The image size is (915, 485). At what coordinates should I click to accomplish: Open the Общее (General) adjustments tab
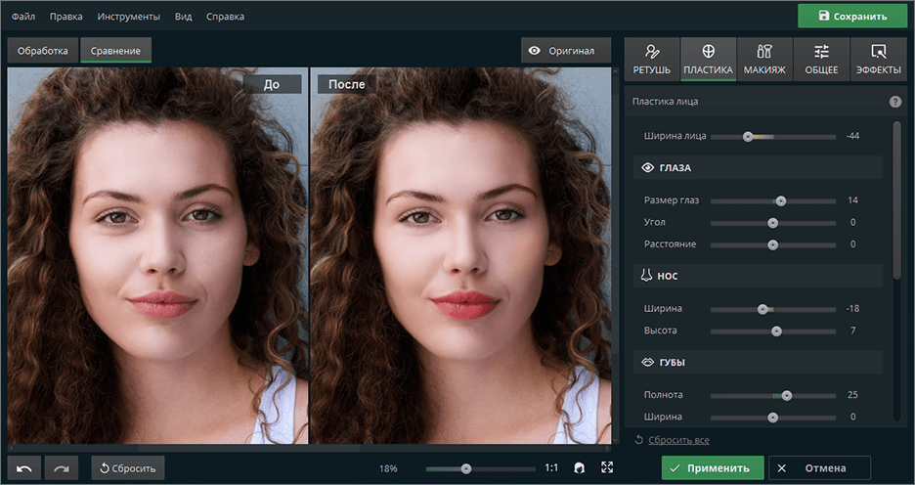(x=821, y=59)
